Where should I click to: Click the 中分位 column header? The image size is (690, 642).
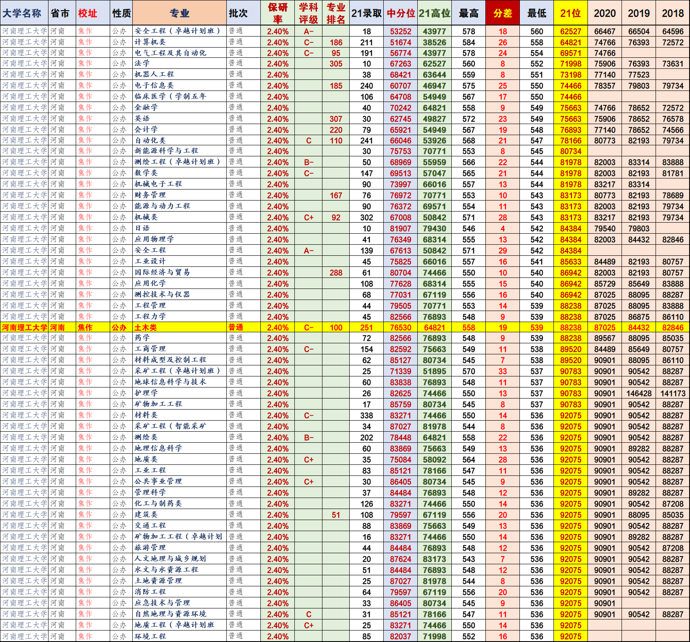(x=401, y=13)
